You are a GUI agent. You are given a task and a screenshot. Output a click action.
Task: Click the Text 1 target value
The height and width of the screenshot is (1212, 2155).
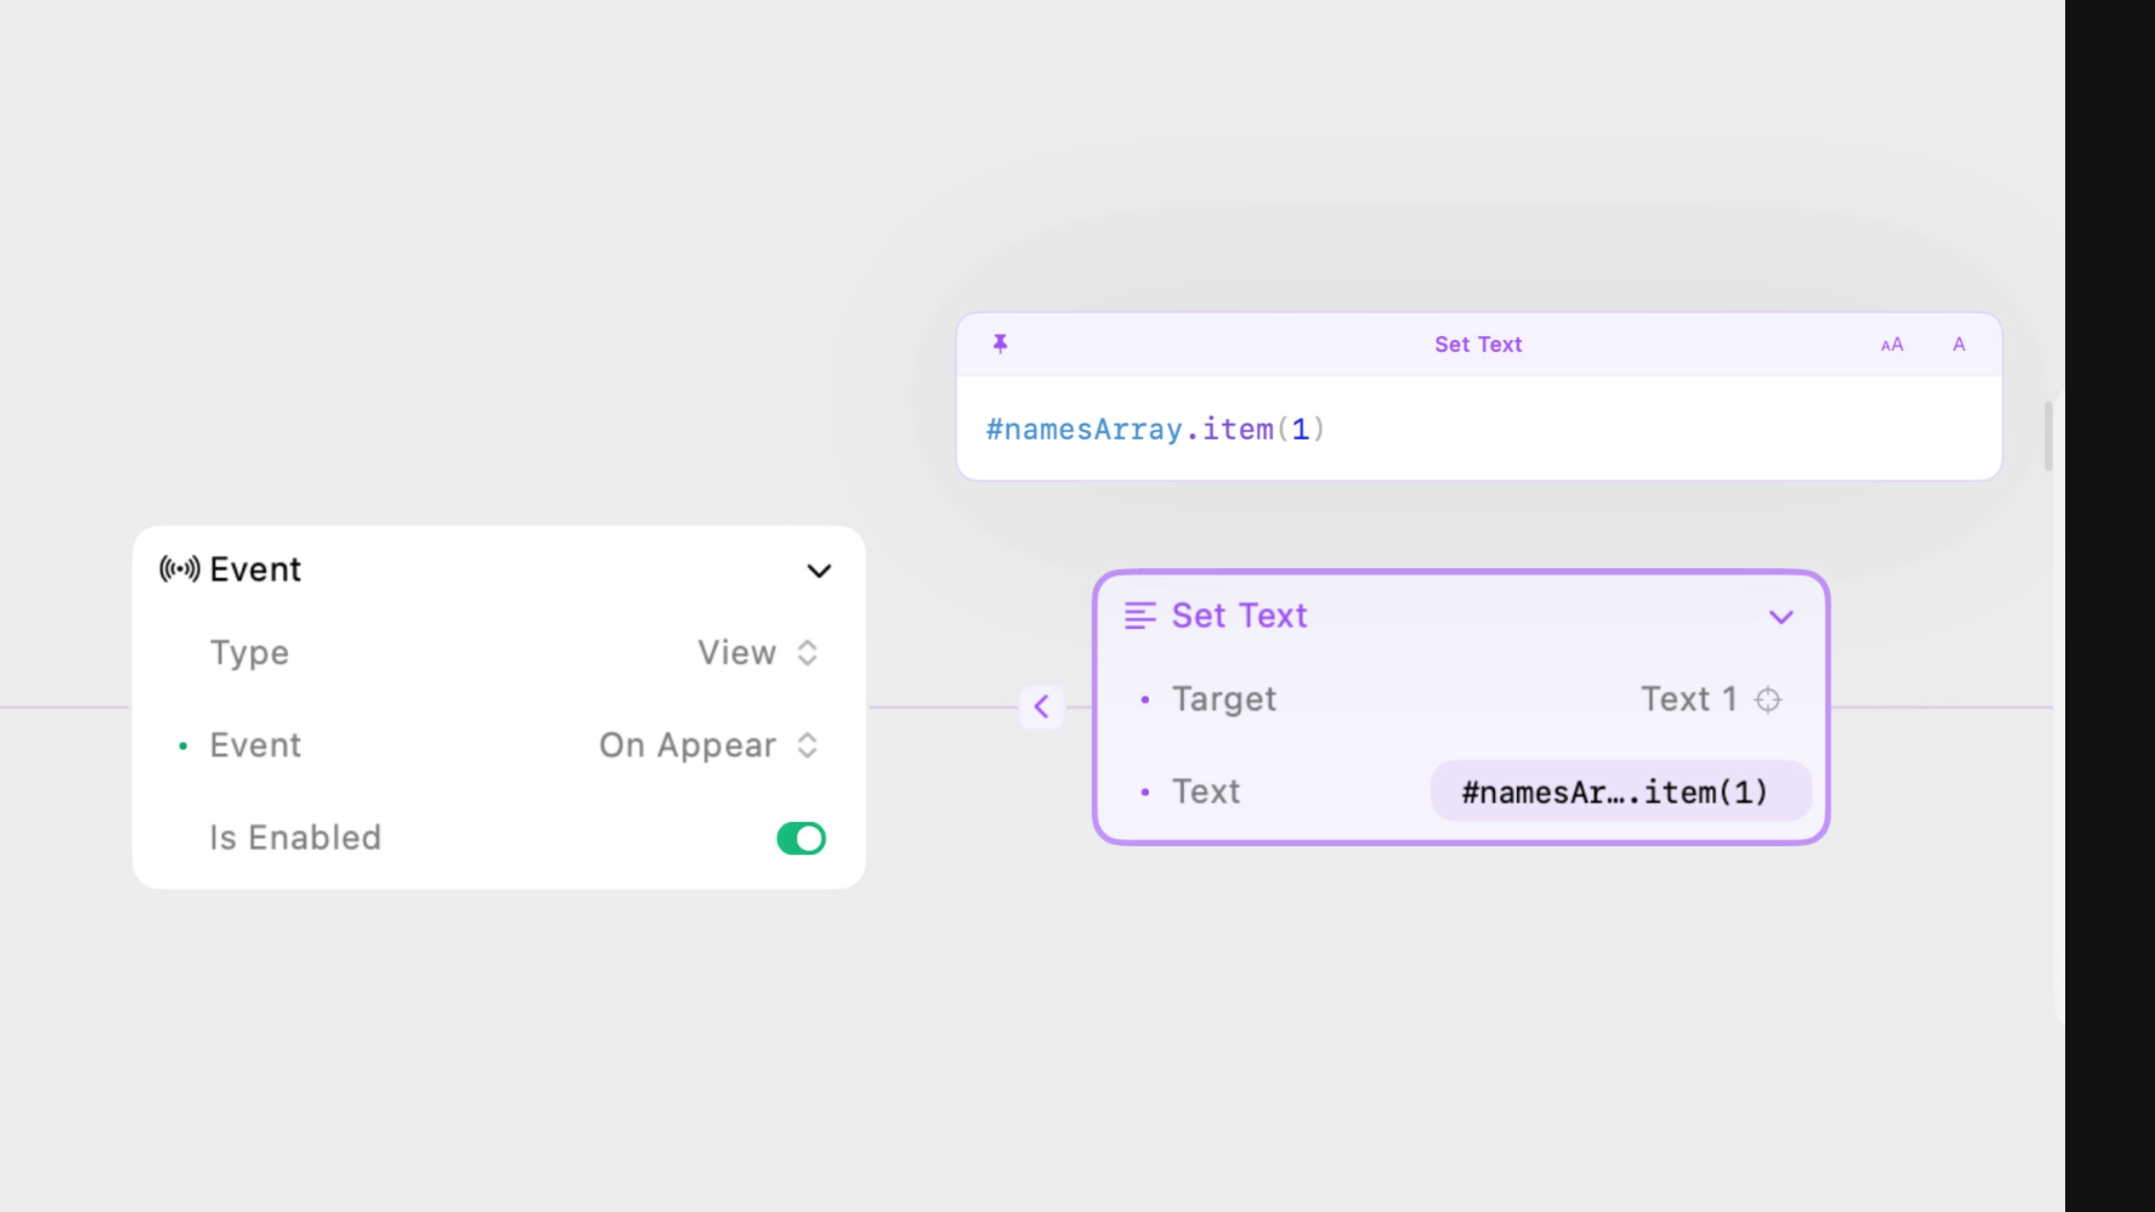[x=1689, y=699]
